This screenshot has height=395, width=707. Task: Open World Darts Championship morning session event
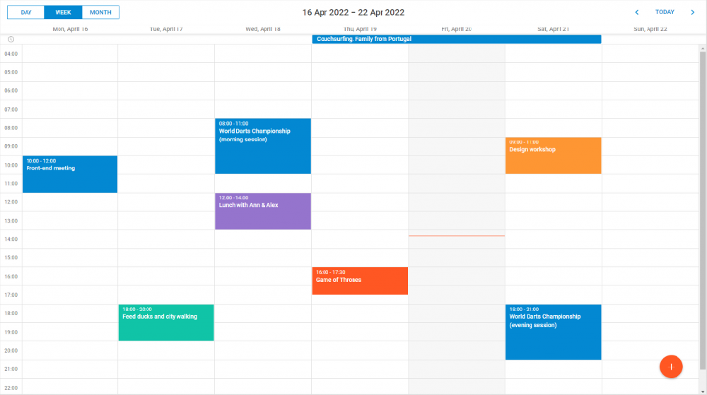point(263,146)
